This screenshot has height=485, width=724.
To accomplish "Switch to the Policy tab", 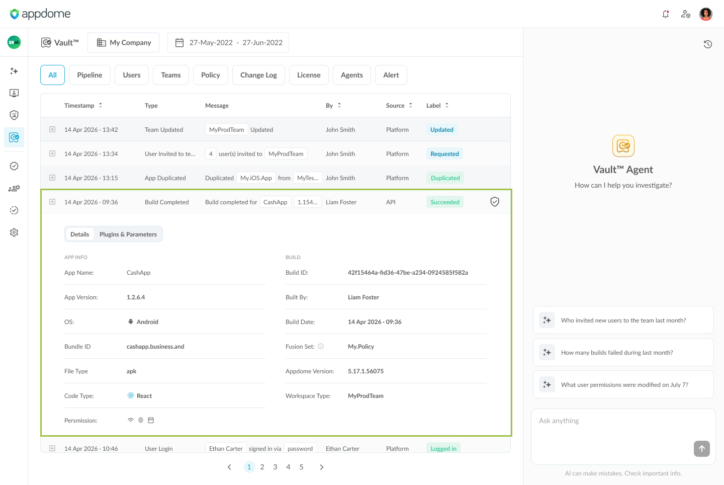I will tap(211, 75).
